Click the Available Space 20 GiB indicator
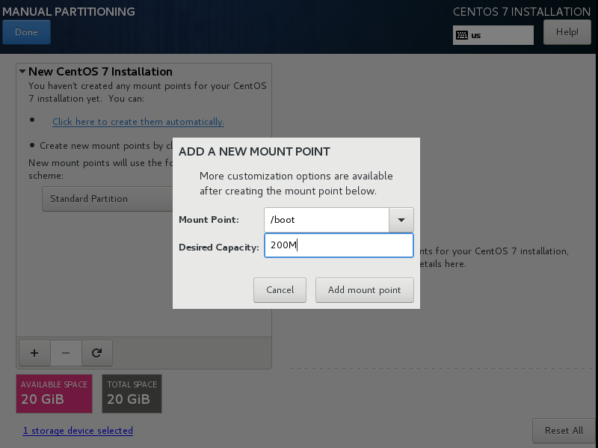Screen dimensions: 598x448 [54, 394]
